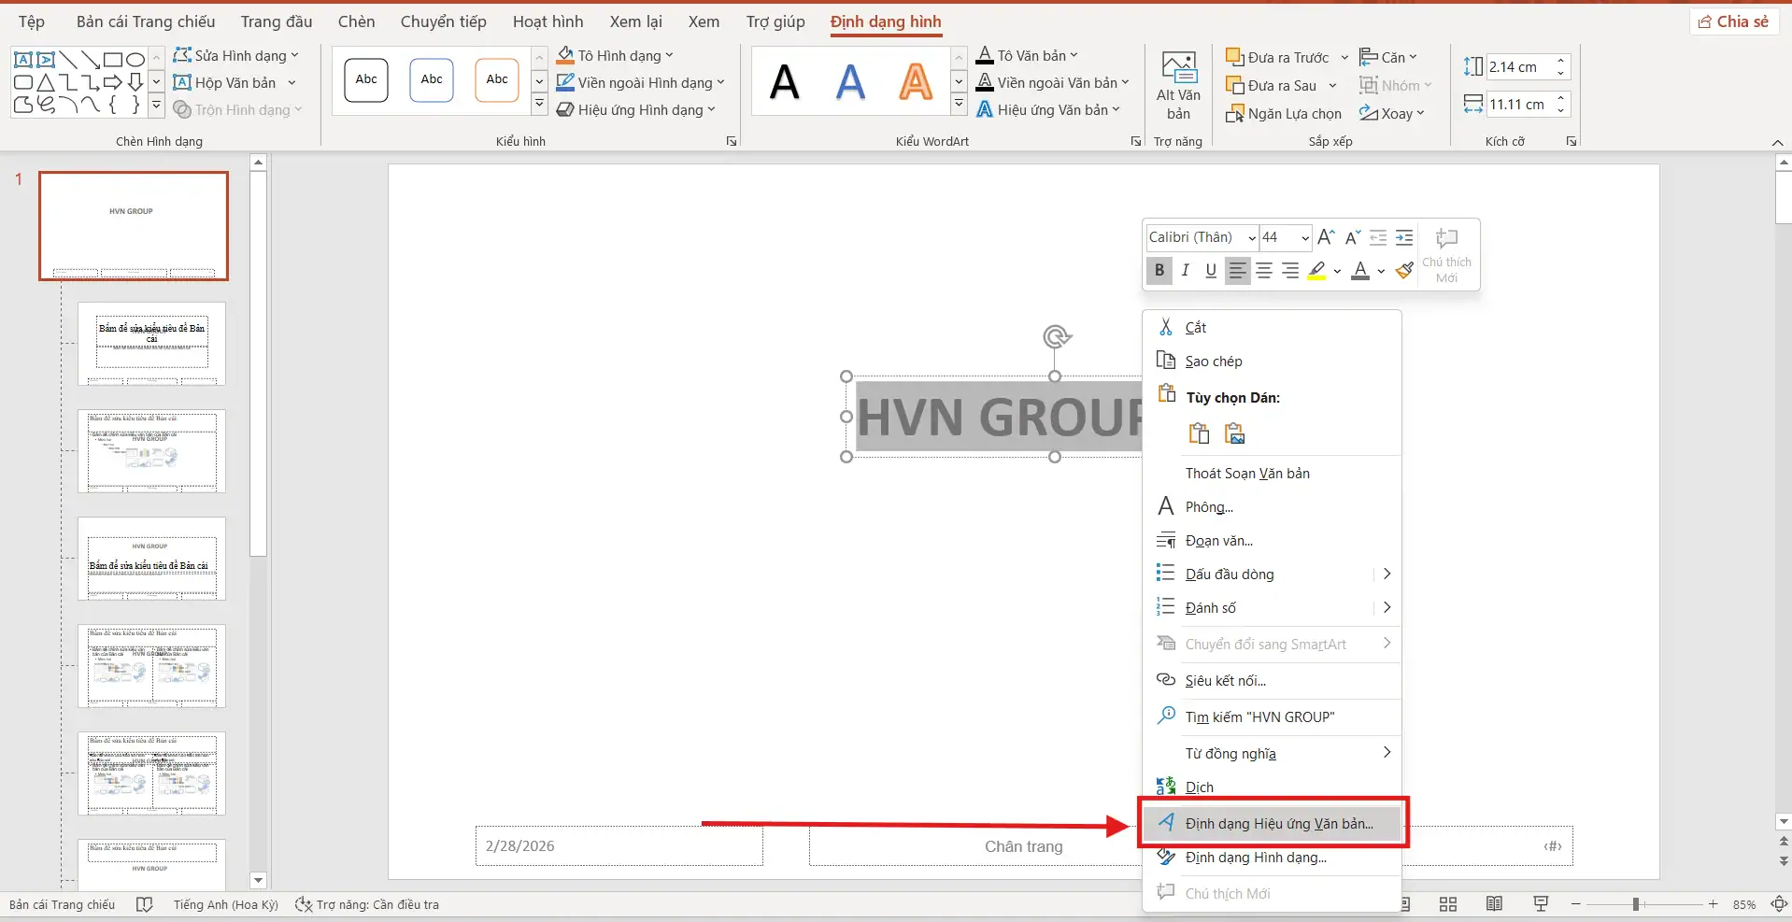Choose Siêu kết nối from context menu
1792x922 pixels.
(1225, 681)
